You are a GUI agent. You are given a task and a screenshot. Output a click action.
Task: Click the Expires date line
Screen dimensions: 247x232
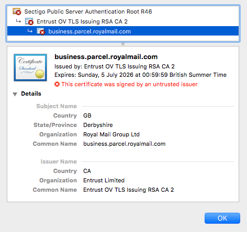(x=140, y=75)
